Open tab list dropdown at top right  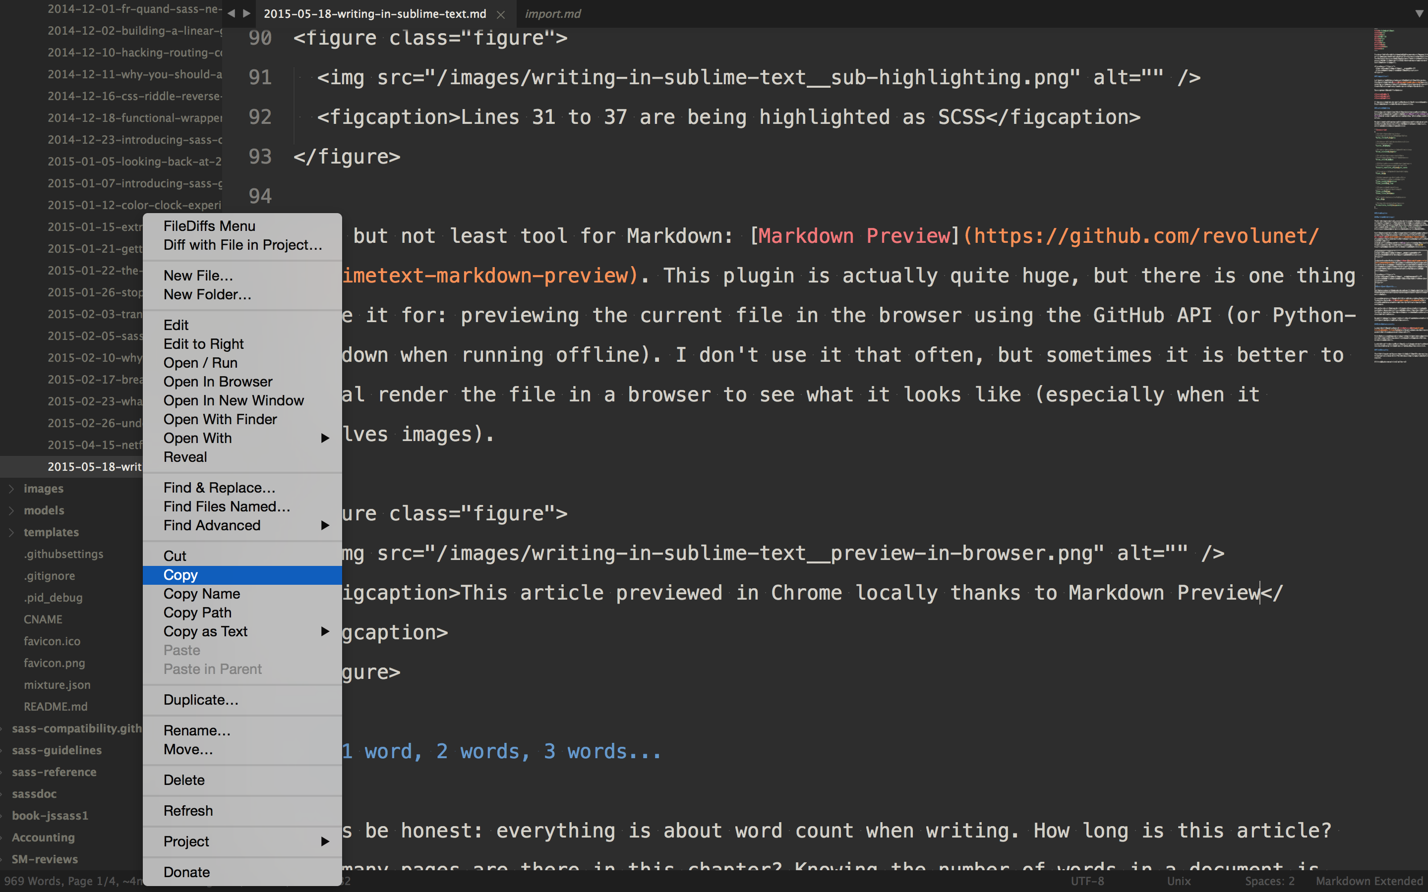pos(1419,13)
